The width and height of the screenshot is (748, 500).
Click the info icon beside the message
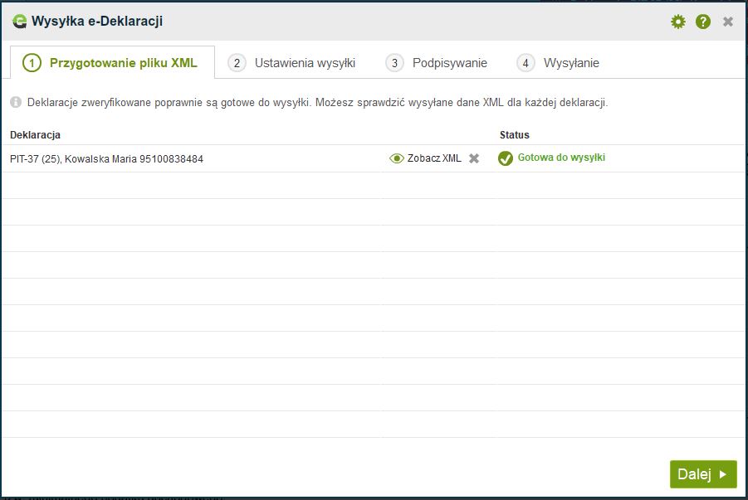click(x=16, y=103)
